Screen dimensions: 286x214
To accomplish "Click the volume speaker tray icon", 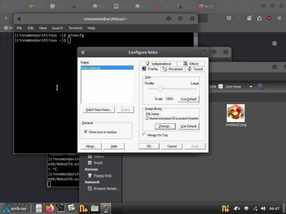I will click(x=263, y=208).
